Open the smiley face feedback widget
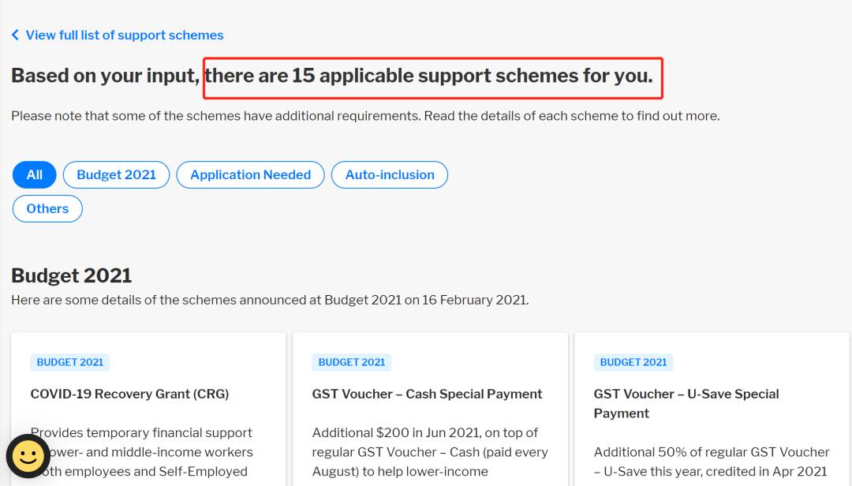This screenshot has height=486, width=852. click(x=28, y=455)
